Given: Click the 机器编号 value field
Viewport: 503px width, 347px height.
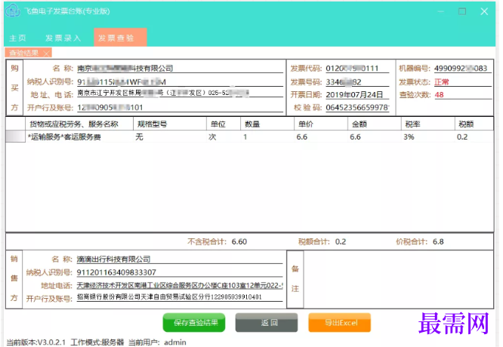Looking at the screenshot, I should 462,68.
